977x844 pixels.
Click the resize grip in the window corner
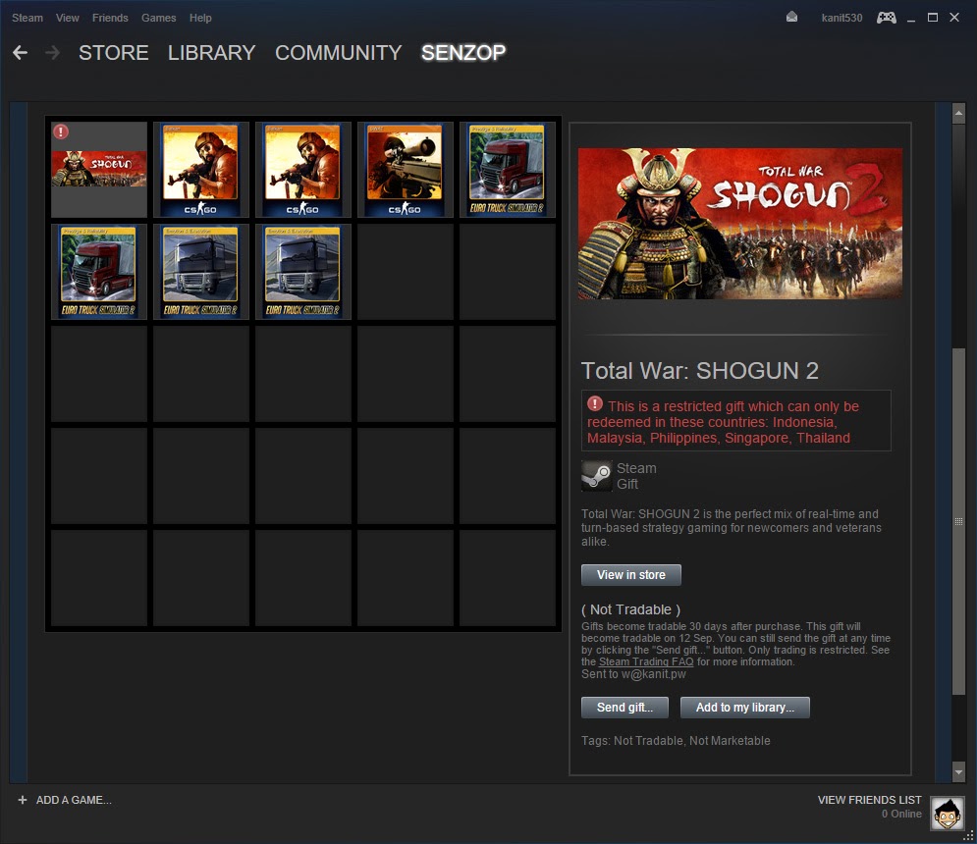click(969, 836)
